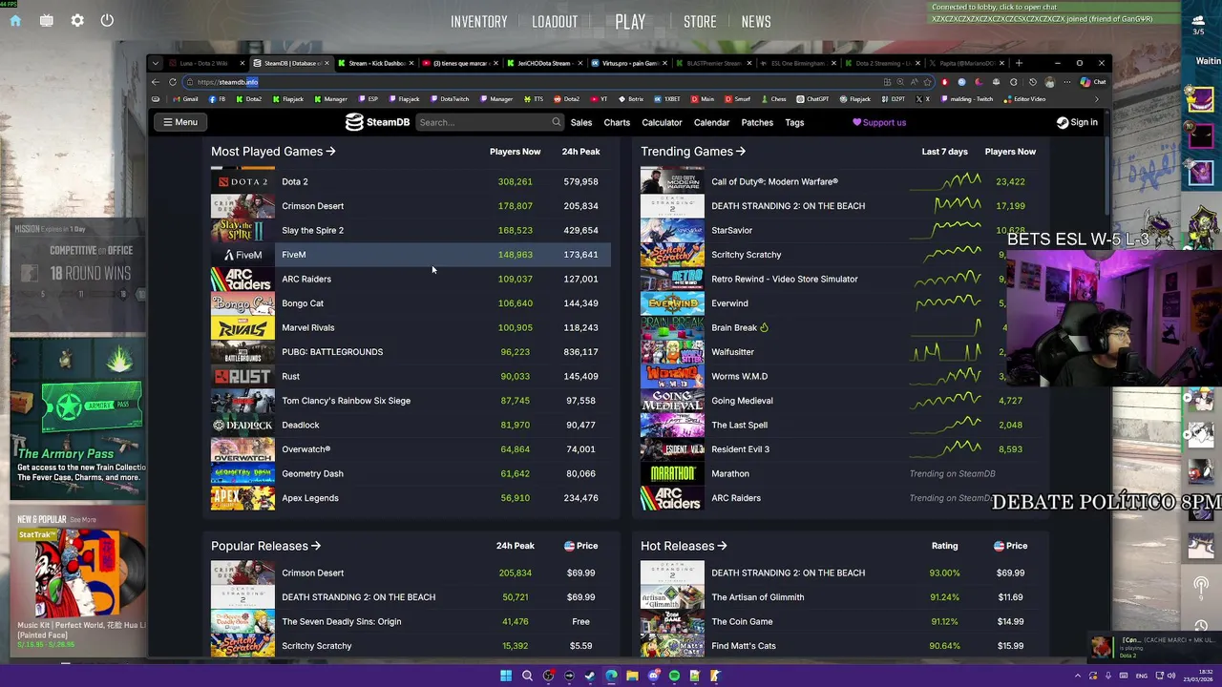The image size is (1222, 687).
Task: Click Sign in on SteamDB
Action: coord(1077,122)
